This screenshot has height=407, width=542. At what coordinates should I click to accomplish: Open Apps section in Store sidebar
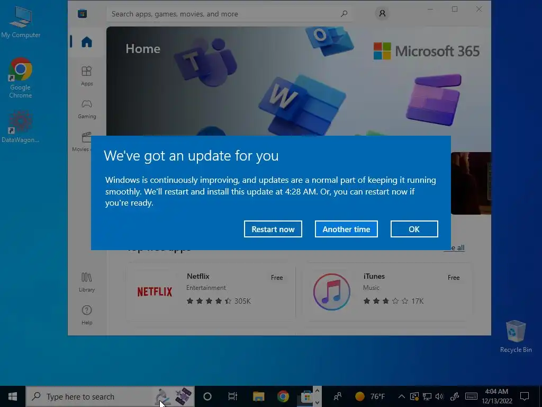coord(87,76)
